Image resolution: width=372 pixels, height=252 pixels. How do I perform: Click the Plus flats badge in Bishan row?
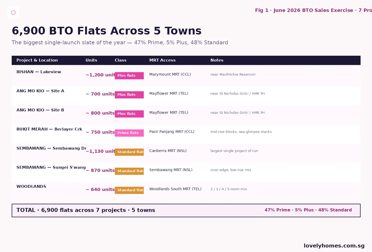coord(129,76)
